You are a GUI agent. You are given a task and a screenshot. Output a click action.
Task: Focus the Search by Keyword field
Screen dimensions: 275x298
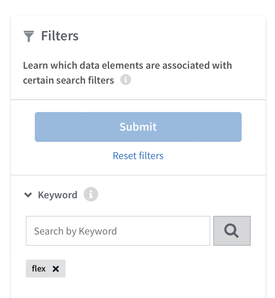point(118,231)
